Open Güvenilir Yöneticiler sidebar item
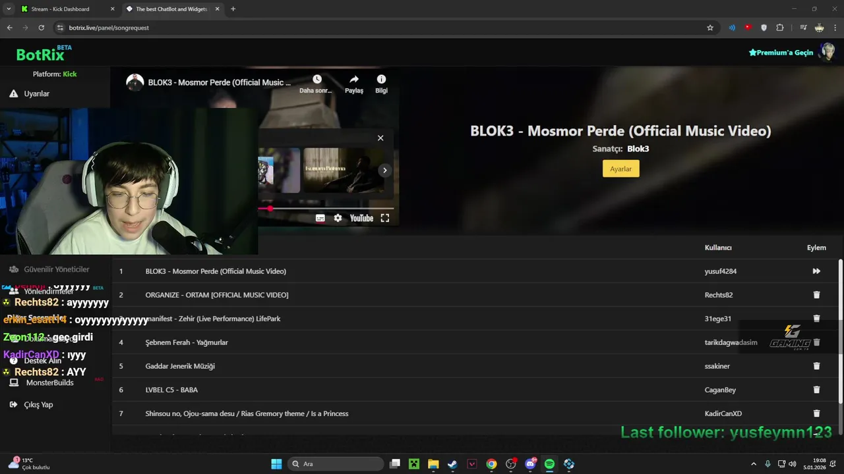The height and width of the screenshot is (474, 844). pos(57,269)
